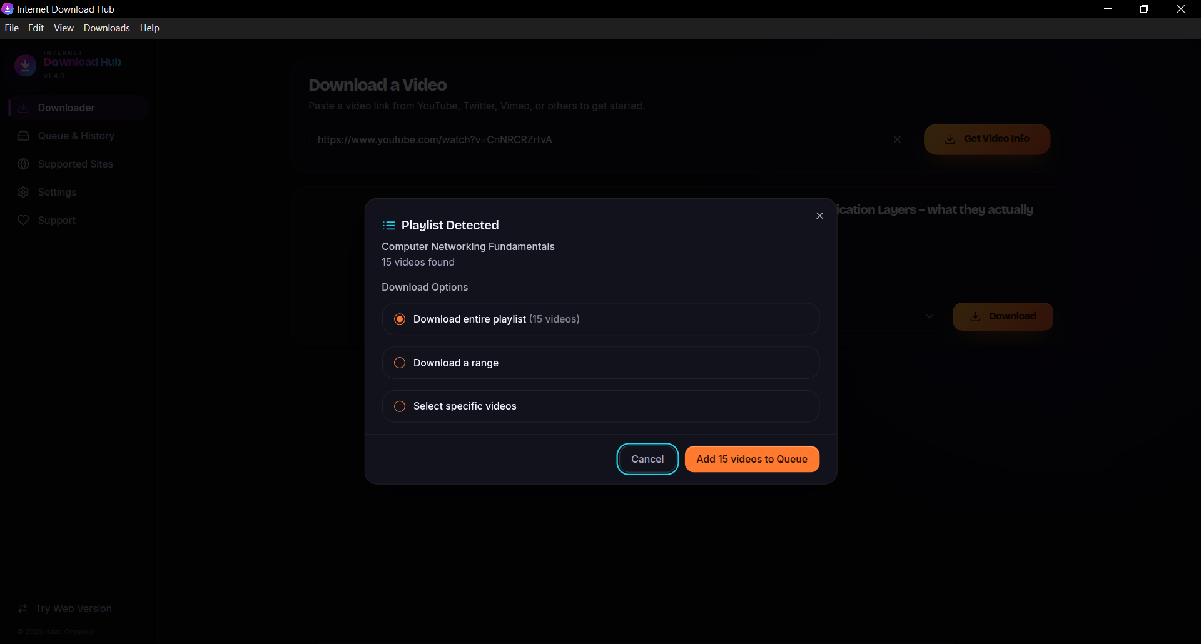Image resolution: width=1201 pixels, height=644 pixels.
Task: Open the format dropdown chevron
Action: (x=930, y=317)
